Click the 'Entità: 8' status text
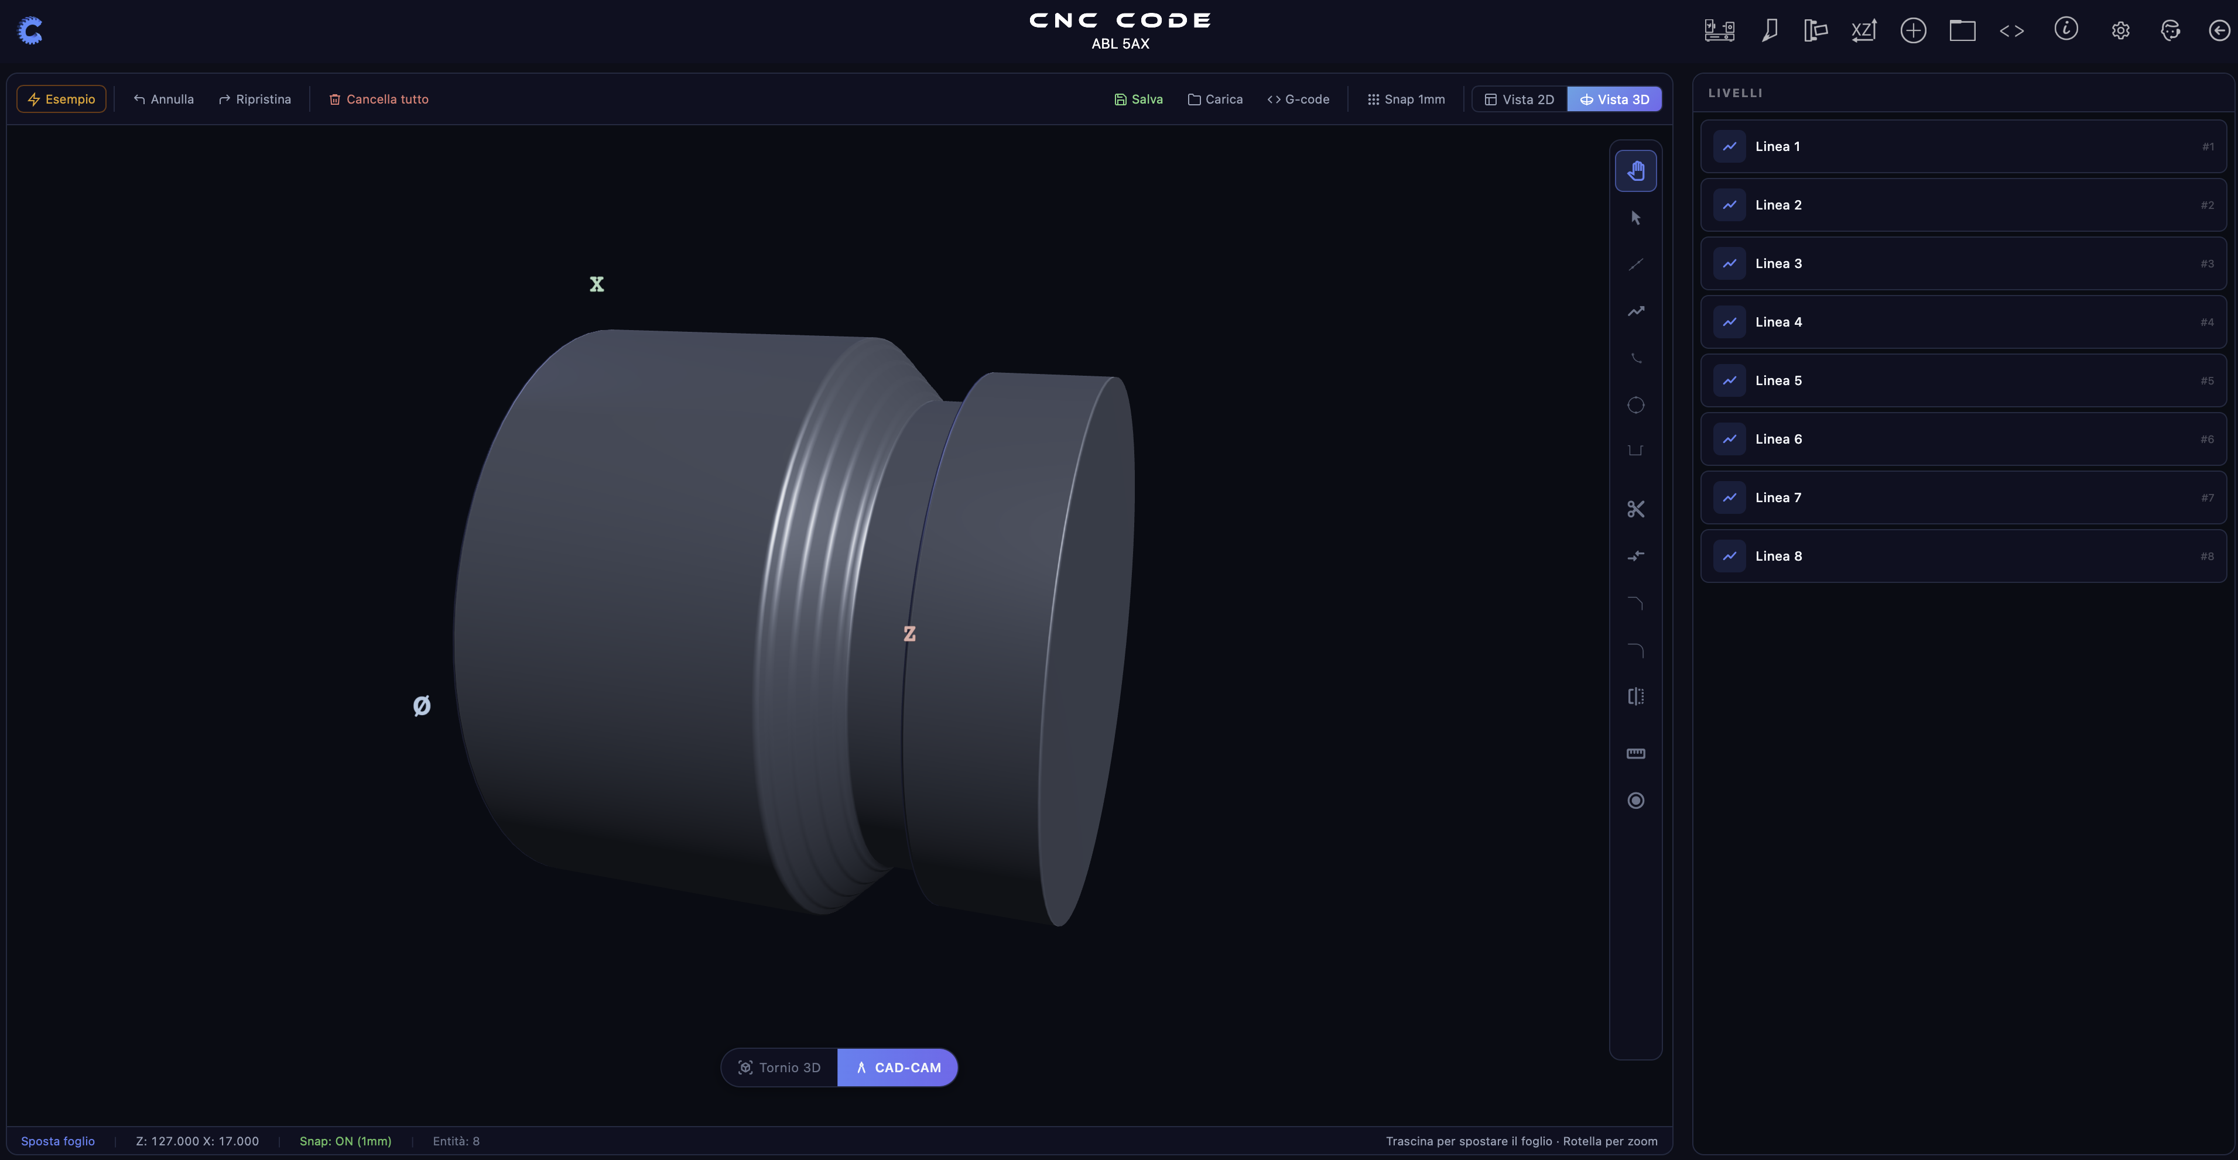The image size is (2238, 1160). 456,1141
